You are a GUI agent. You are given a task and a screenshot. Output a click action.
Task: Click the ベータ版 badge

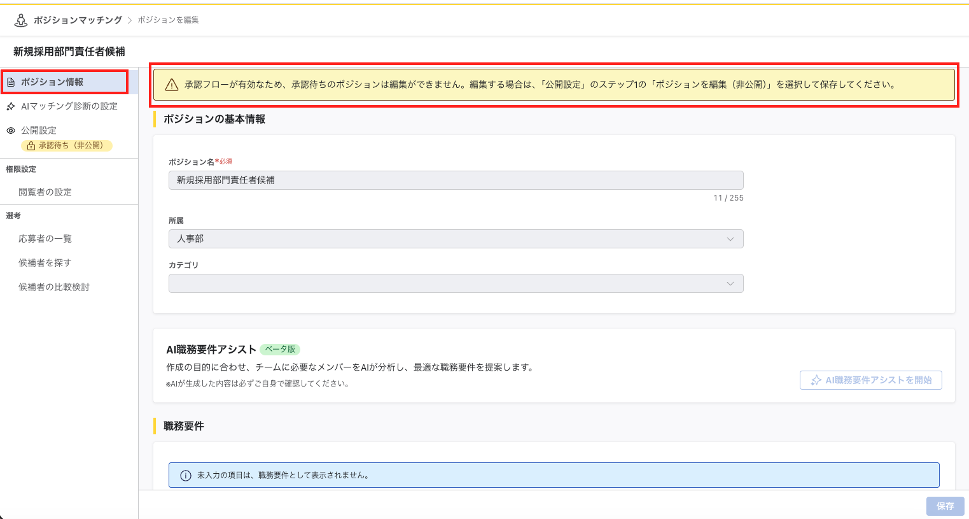click(x=280, y=350)
